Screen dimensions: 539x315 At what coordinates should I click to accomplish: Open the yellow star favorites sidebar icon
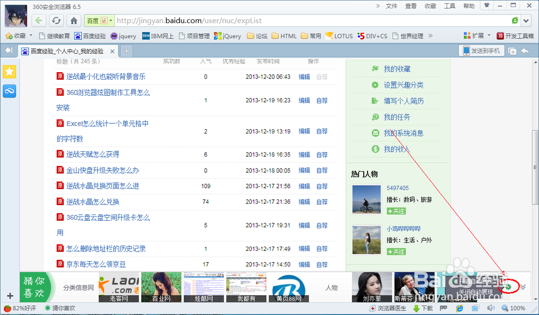point(10,72)
